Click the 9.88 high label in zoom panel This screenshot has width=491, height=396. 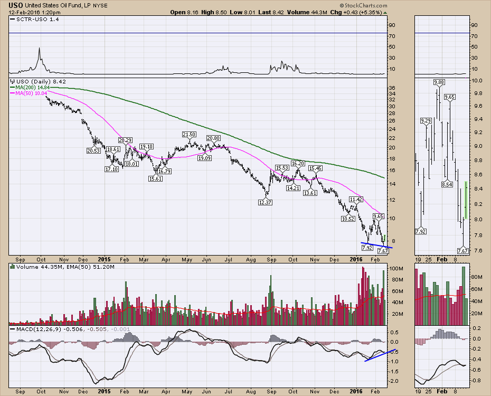coord(439,82)
